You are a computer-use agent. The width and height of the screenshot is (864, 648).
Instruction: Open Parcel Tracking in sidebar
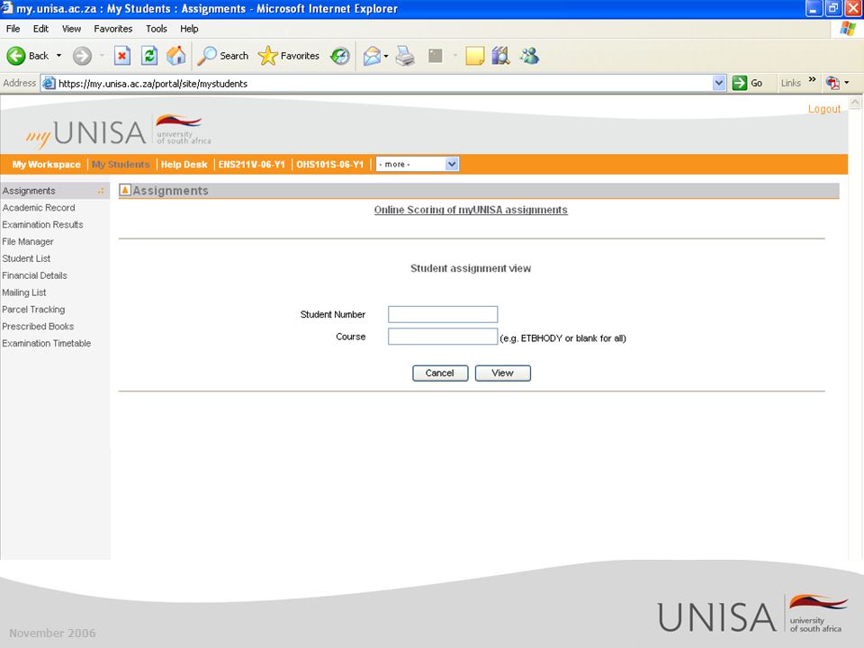point(33,310)
